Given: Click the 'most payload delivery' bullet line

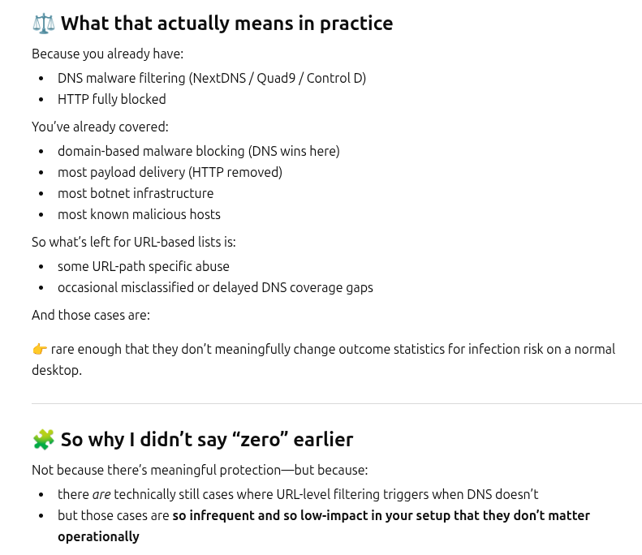Looking at the screenshot, I should 170,172.
